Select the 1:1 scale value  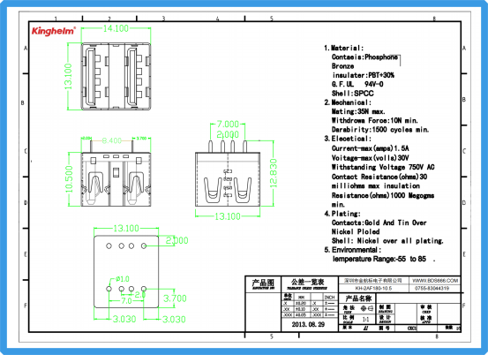coord(366,319)
